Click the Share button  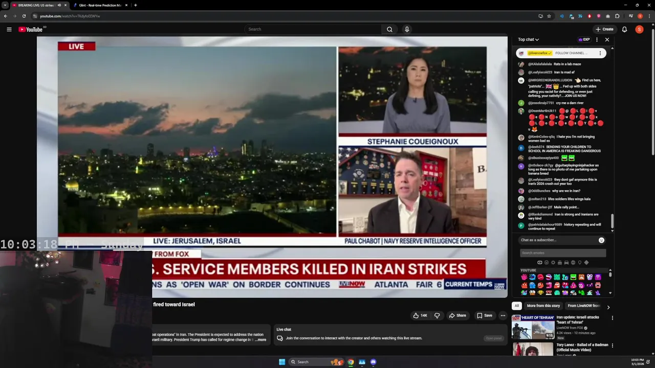(x=457, y=315)
